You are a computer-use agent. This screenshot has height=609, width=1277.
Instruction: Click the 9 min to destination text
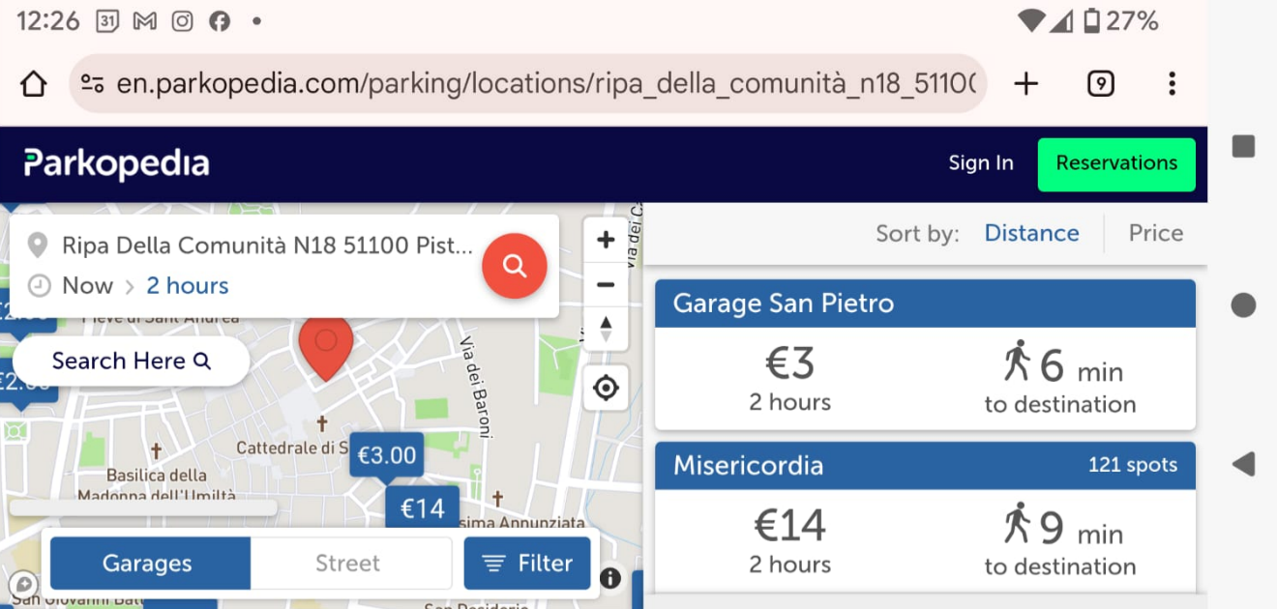(x=1060, y=540)
